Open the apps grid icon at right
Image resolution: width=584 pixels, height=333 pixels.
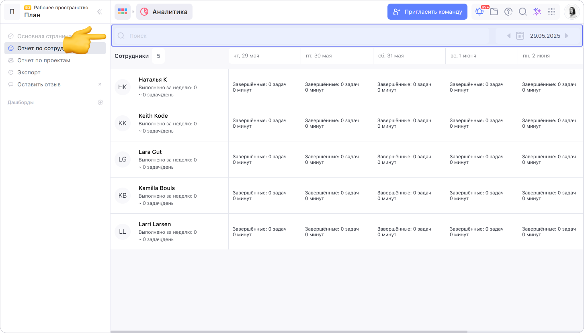[552, 12]
